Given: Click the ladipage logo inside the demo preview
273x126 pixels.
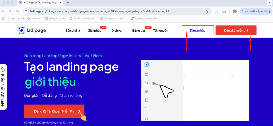Looking at the screenshot, I should click(x=146, y=65).
